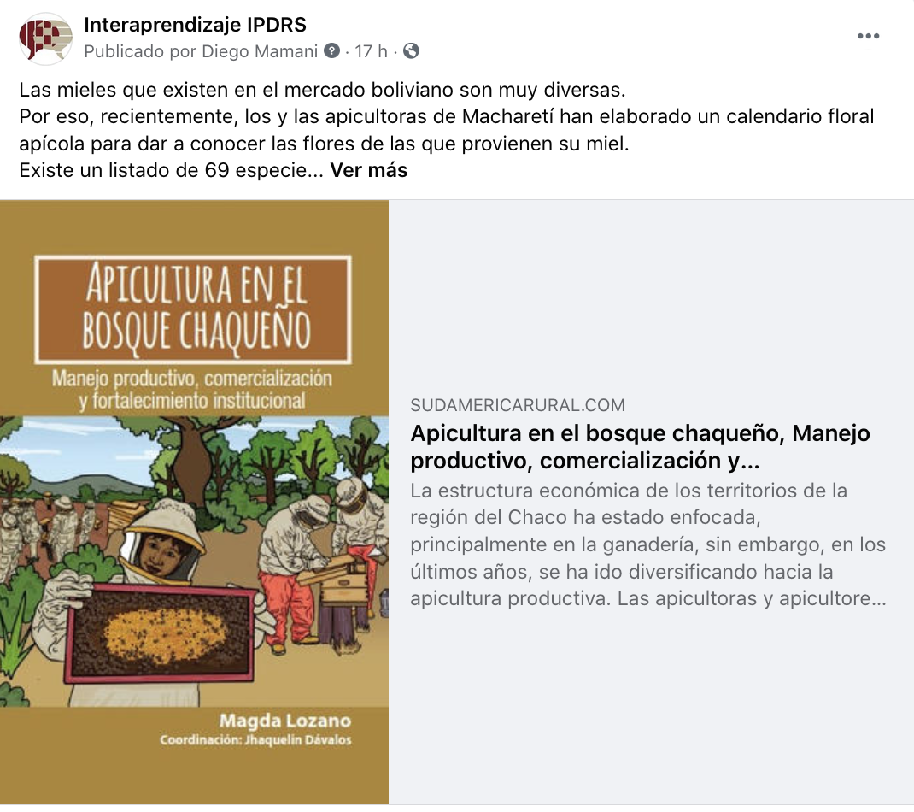
Task: Click the sentence mentioning calendario floral apícola
Action: tap(447, 130)
